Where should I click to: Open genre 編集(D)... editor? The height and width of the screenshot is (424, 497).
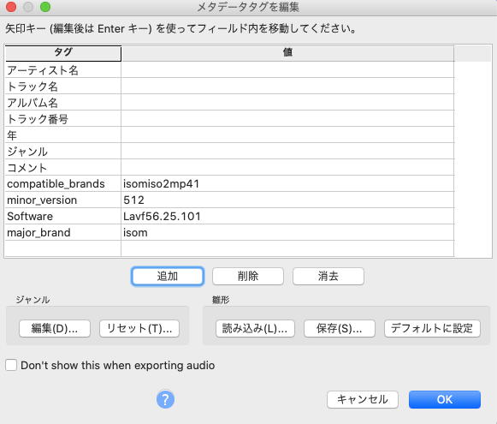55,328
